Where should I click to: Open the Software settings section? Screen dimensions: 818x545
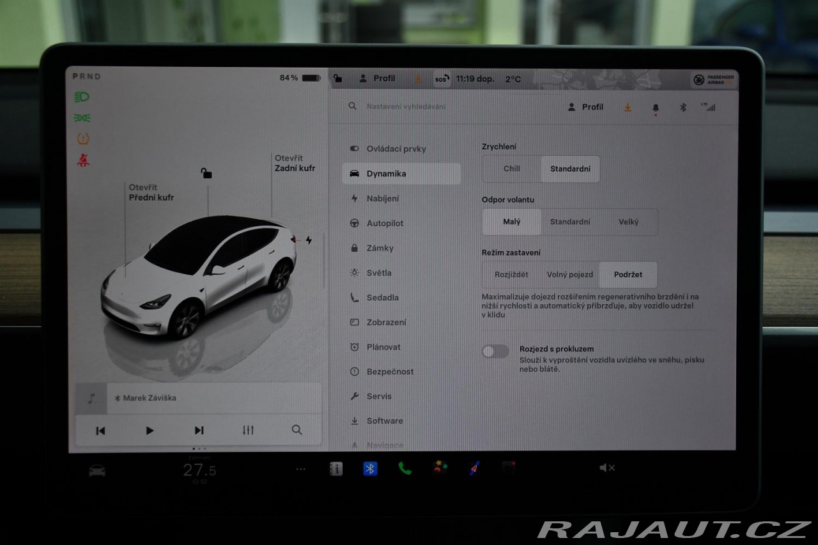pos(384,421)
